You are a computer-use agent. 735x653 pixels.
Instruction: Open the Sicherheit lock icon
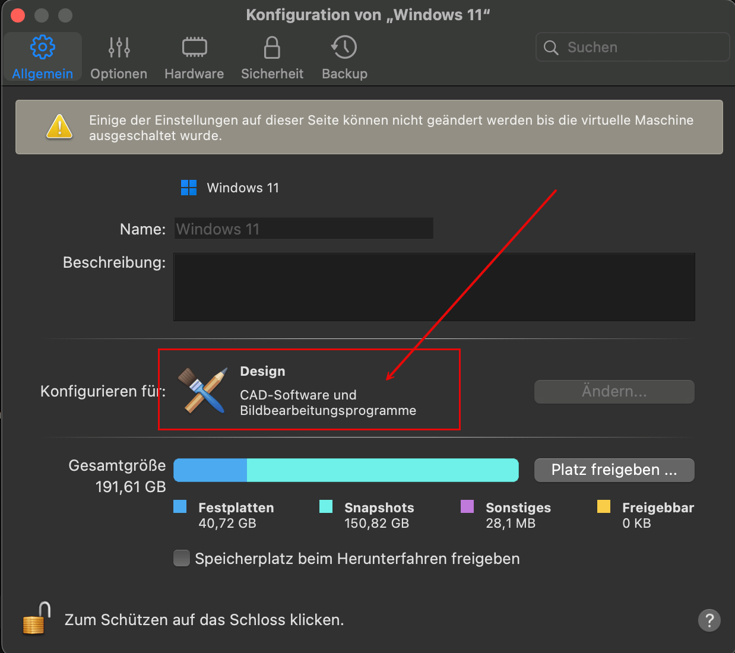click(x=272, y=47)
